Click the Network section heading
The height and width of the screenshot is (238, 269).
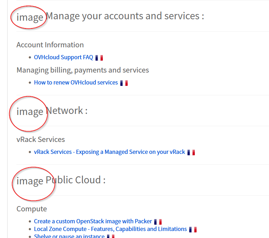(66, 111)
